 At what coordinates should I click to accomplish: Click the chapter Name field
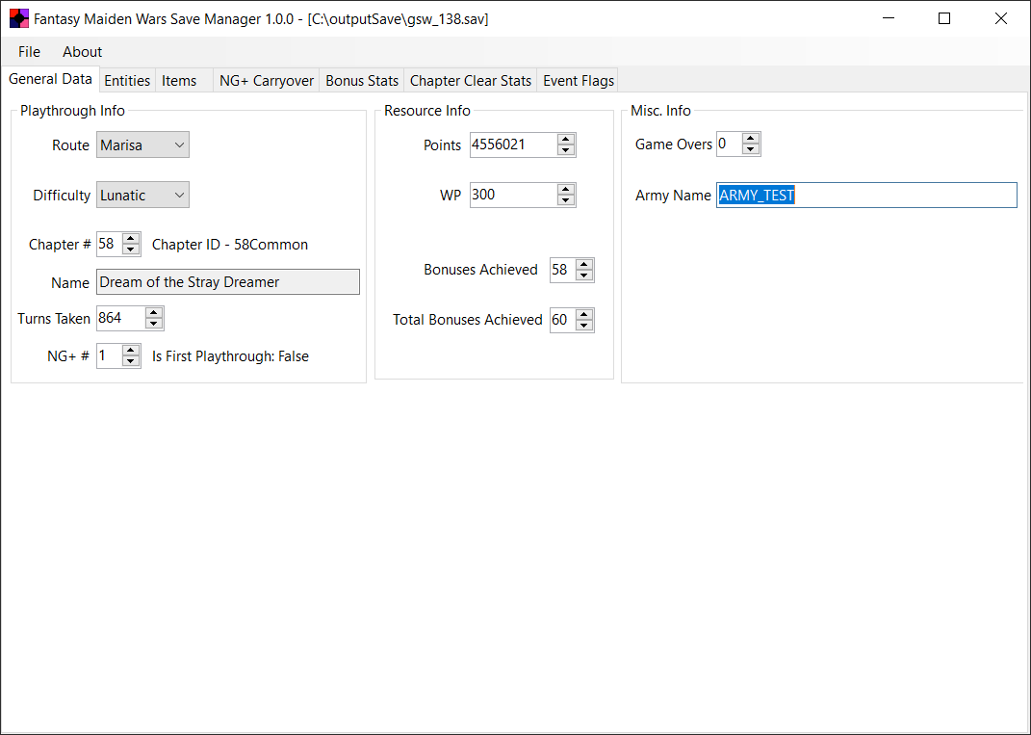pos(228,281)
